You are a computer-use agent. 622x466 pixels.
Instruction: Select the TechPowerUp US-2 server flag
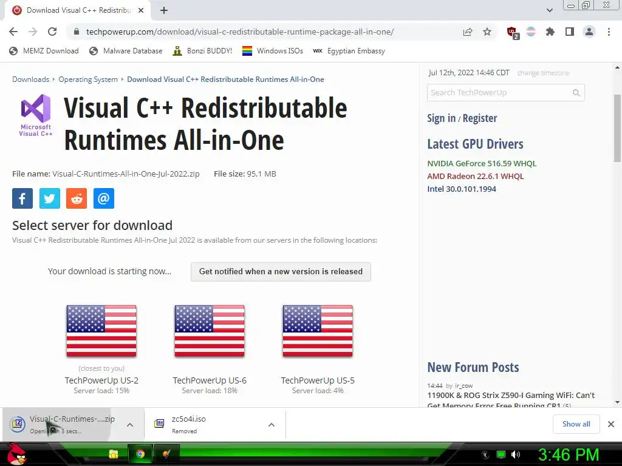pos(101,331)
